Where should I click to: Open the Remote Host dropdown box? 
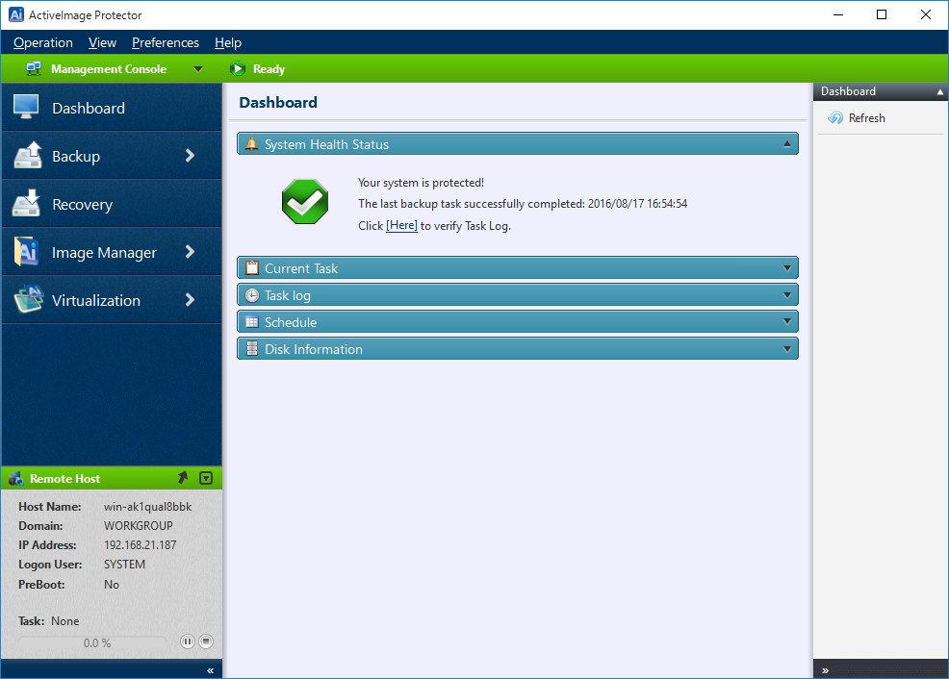pos(205,478)
